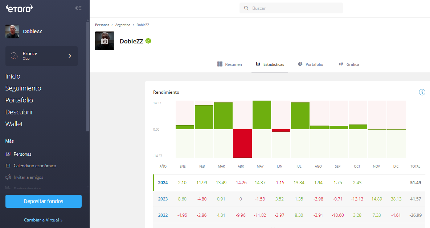430x228 pixels.
Task: Open the Resumen tab
Action: coord(229,64)
